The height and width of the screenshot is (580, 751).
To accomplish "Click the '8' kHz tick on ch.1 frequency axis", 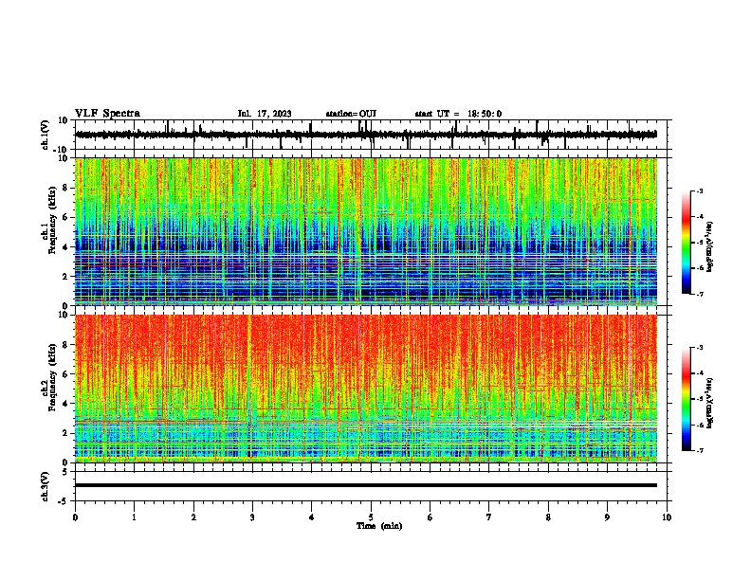I will tap(66, 188).
